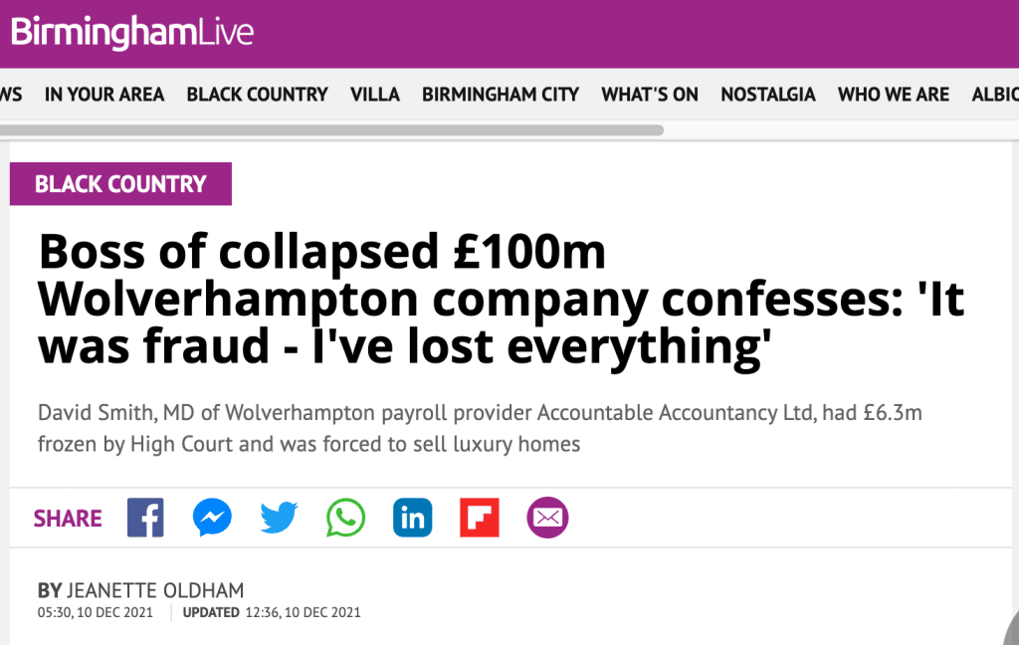Share on Flipboard icon

(x=480, y=518)
